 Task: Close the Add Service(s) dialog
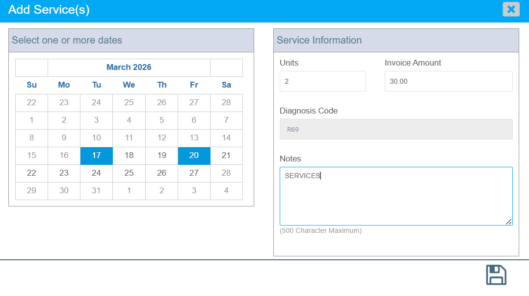[511, 9]
